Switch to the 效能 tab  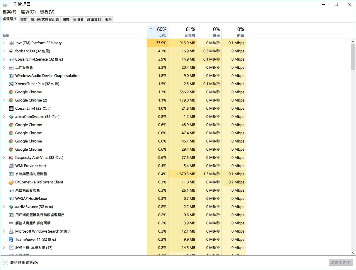pos(24,19)
